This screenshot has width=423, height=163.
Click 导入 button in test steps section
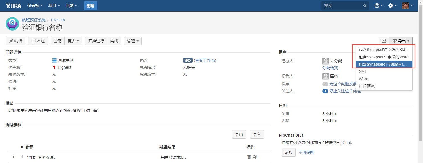[x=257, y=134]
